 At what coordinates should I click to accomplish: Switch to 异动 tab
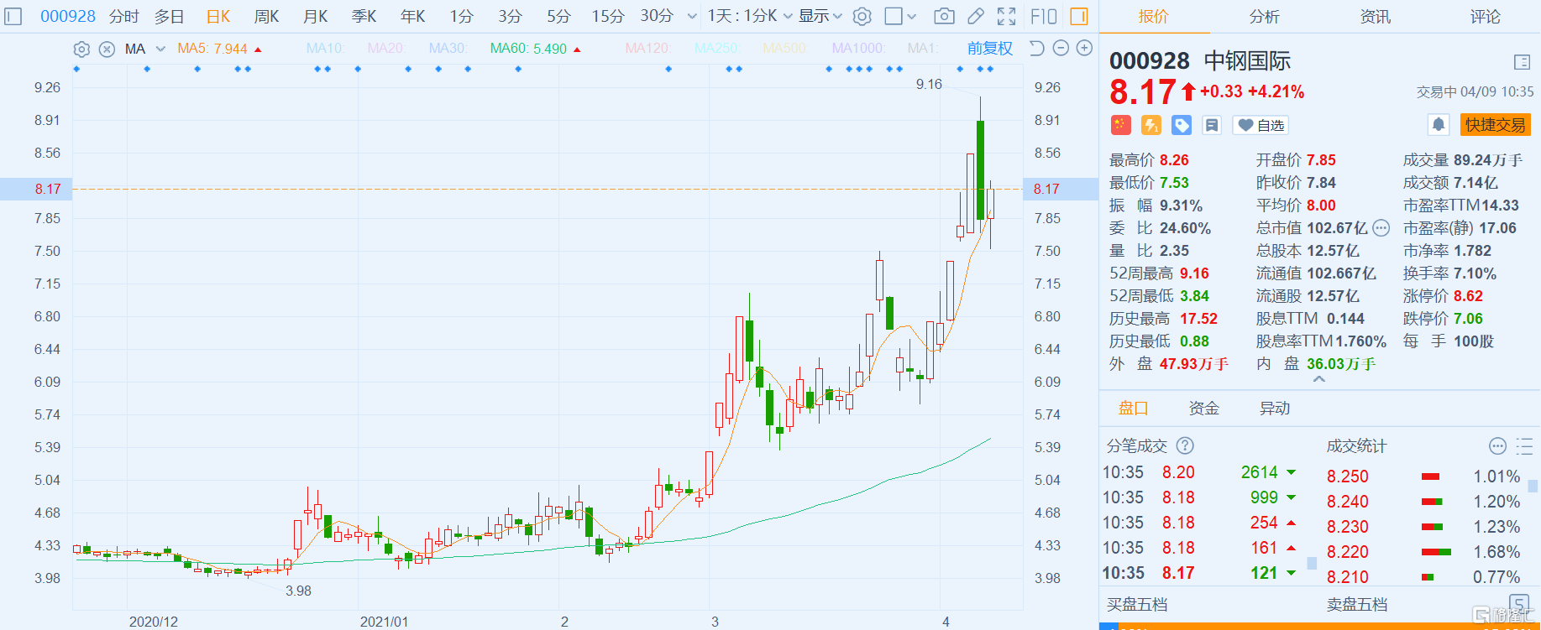(1274, 408)
